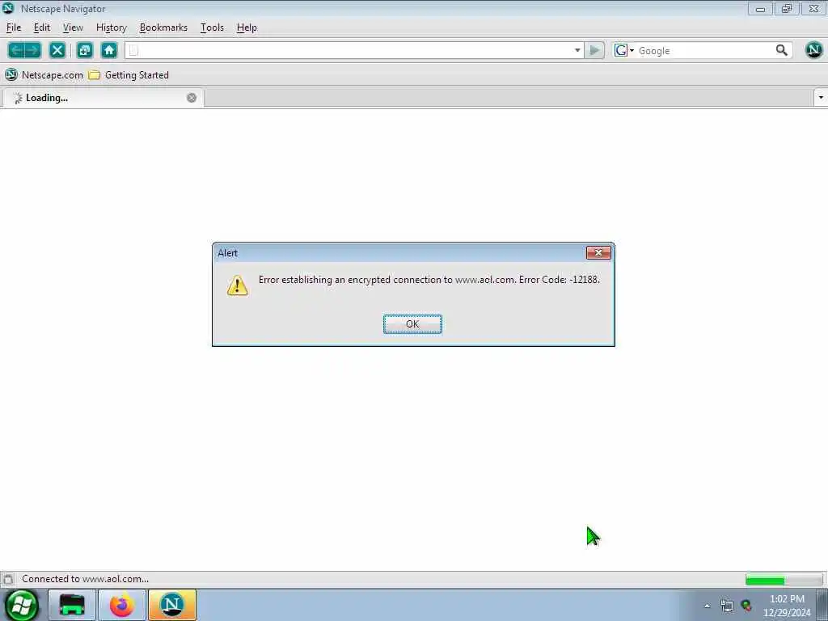This screenshot has height=621, width=828.
Task: Click OK in the Alert dialog
Action: 412,324
